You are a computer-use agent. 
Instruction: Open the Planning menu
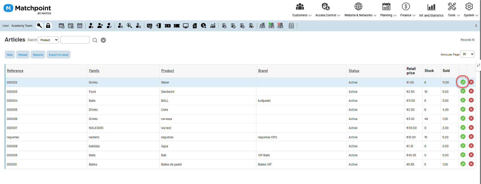pyautogui.click(x=388, y=10)
